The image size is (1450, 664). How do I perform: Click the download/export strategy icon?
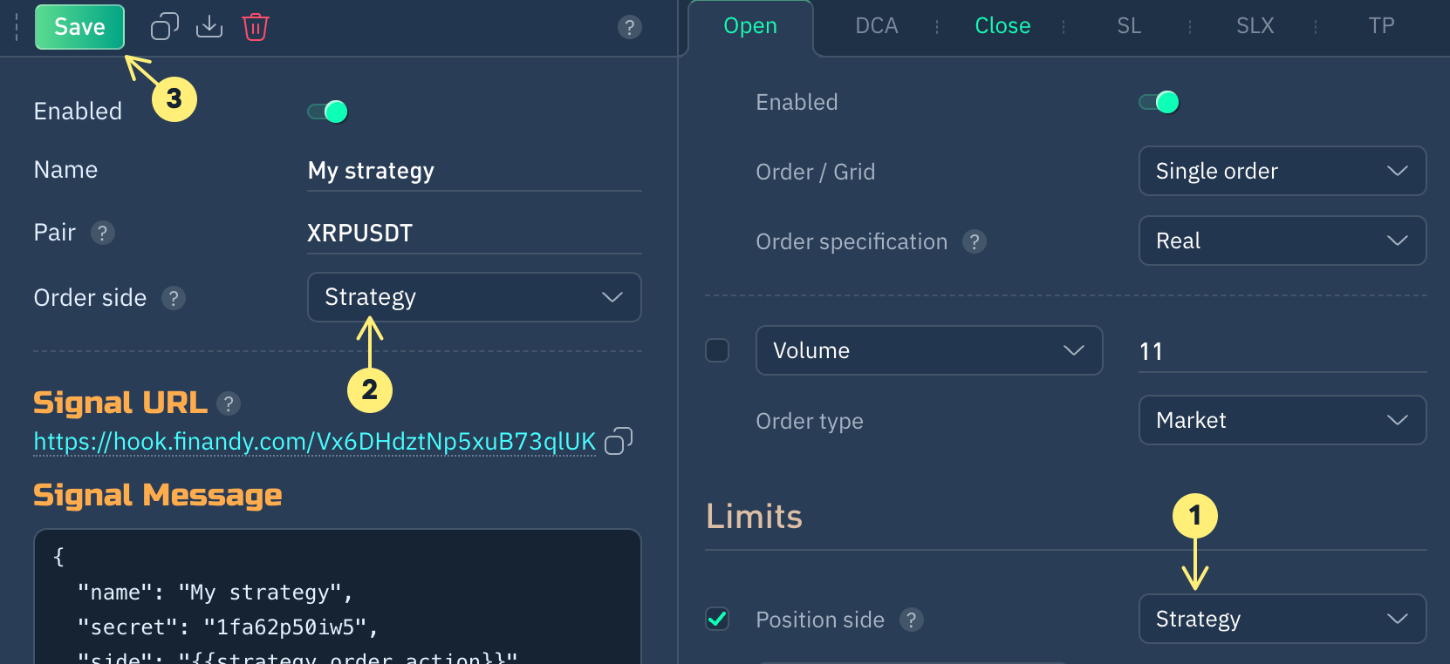point(209,27)
